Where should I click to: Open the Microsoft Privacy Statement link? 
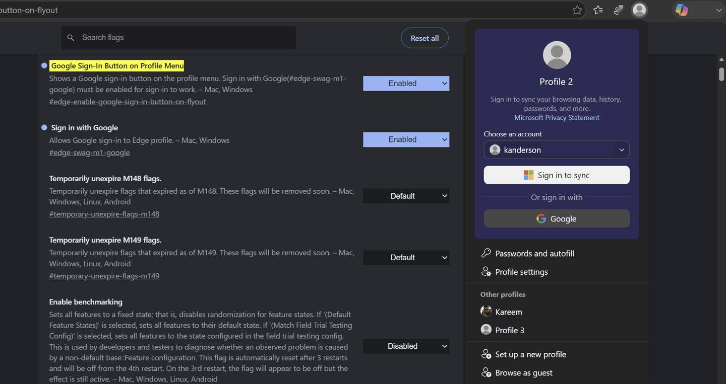pos(557,118)
